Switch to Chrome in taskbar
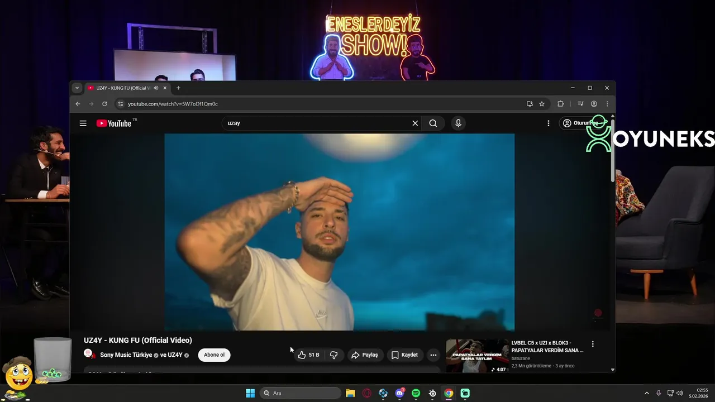The height and width of the screenshot is (402, 715). [449, 393]
